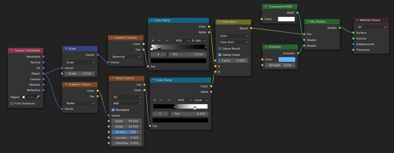Click the eyedropper icon in Texture Coordinate
Image resolution: width=394 pixels, height=153 pixels.
click(38, 97)
